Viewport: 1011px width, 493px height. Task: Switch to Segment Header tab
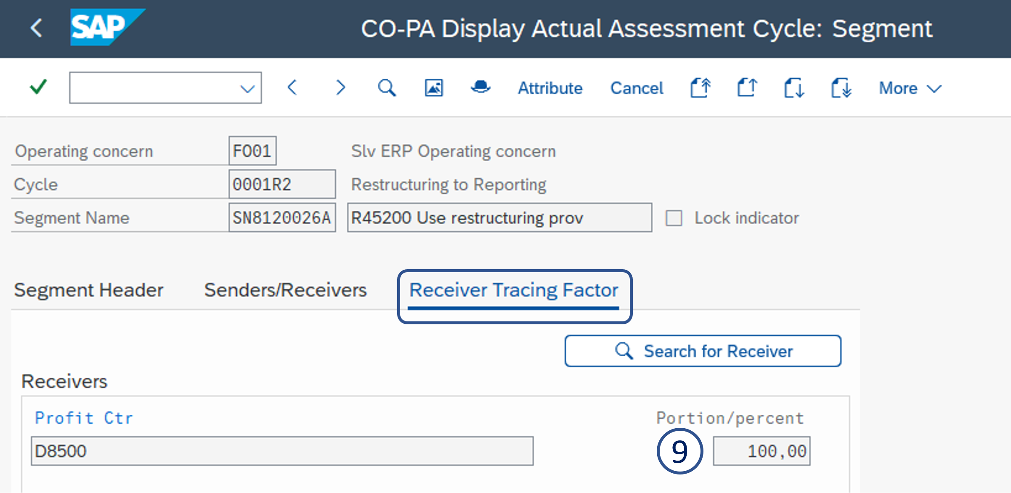coord(89,290)
